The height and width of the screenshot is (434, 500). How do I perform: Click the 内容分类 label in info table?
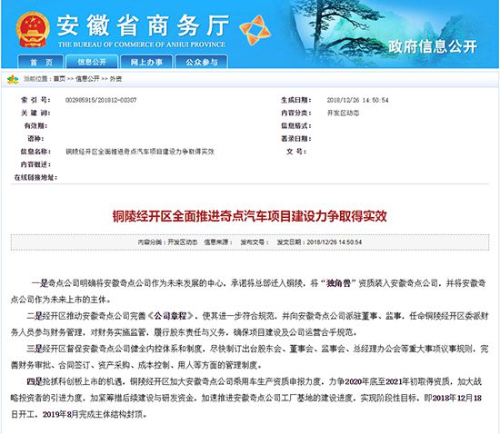pos(296,113)
